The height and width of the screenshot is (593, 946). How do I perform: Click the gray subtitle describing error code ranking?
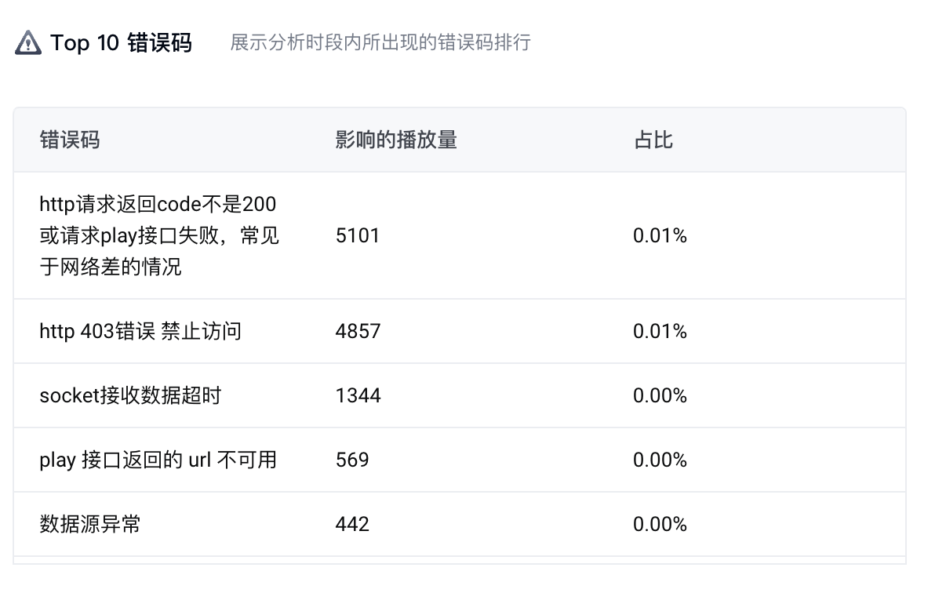coord(380,42)
